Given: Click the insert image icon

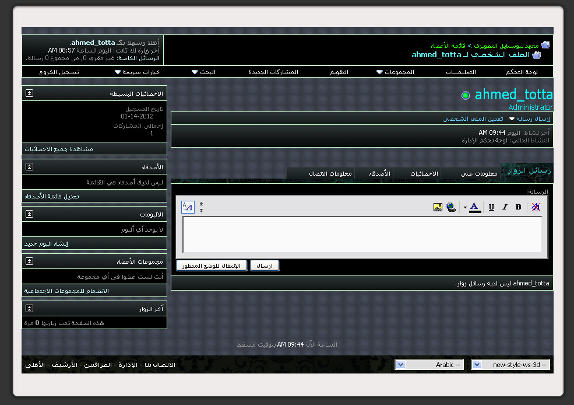Looking at the screenshot, I should 438,207.
